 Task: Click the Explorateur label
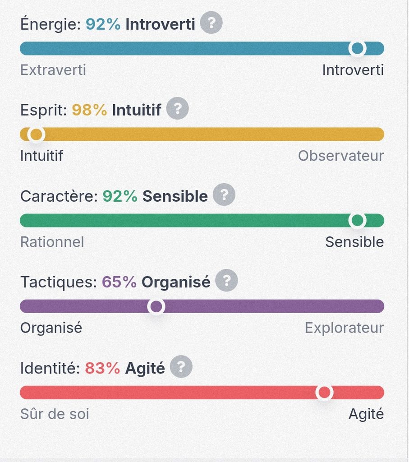[344, 328]
